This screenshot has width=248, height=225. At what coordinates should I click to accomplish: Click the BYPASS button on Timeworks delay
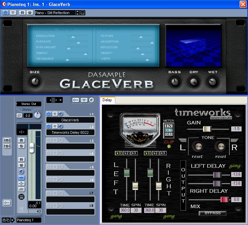212,213
